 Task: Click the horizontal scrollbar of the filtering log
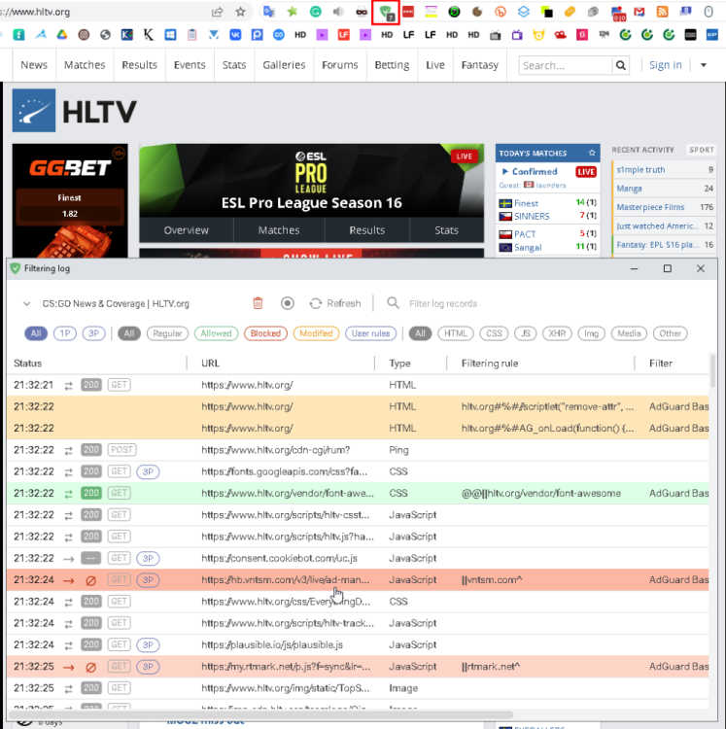coord(260,714)
